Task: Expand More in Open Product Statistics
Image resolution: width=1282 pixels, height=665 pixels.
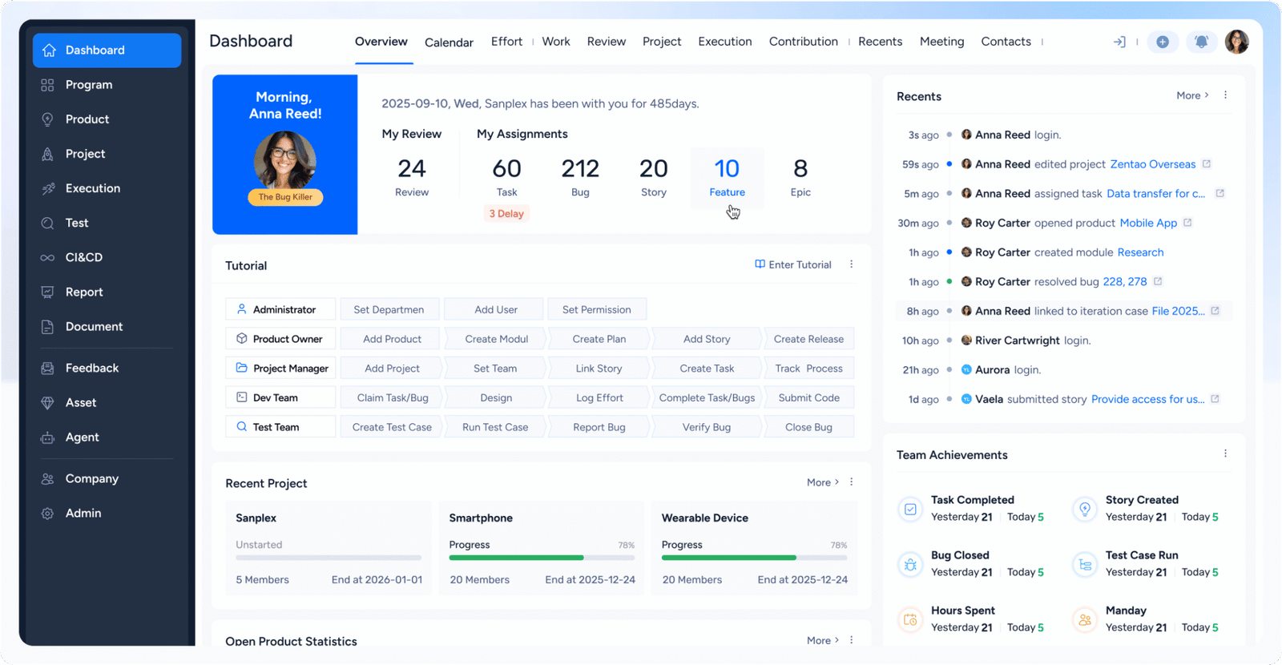Action: point(823,640)
